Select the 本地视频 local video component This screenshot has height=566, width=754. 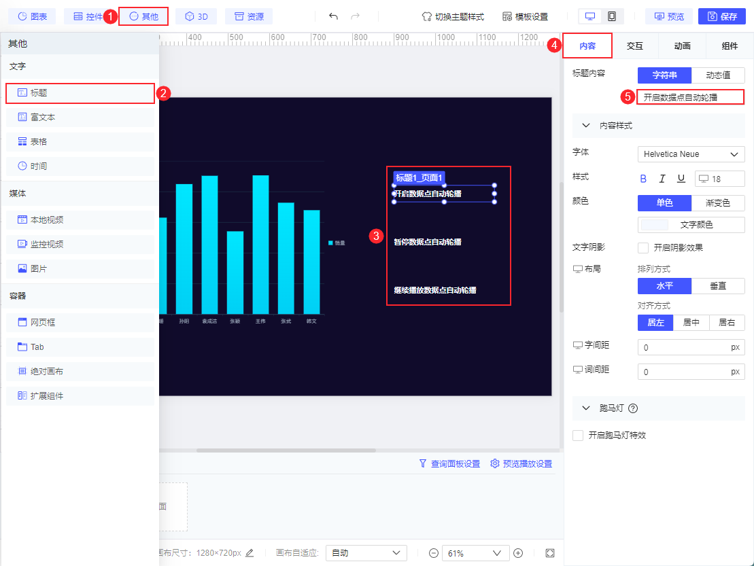pos(80,220)
